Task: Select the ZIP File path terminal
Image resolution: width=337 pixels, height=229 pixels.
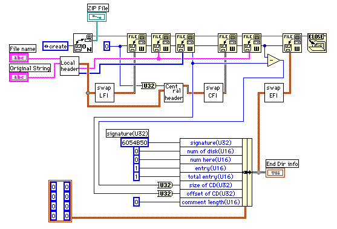Action: coord(97,17)
